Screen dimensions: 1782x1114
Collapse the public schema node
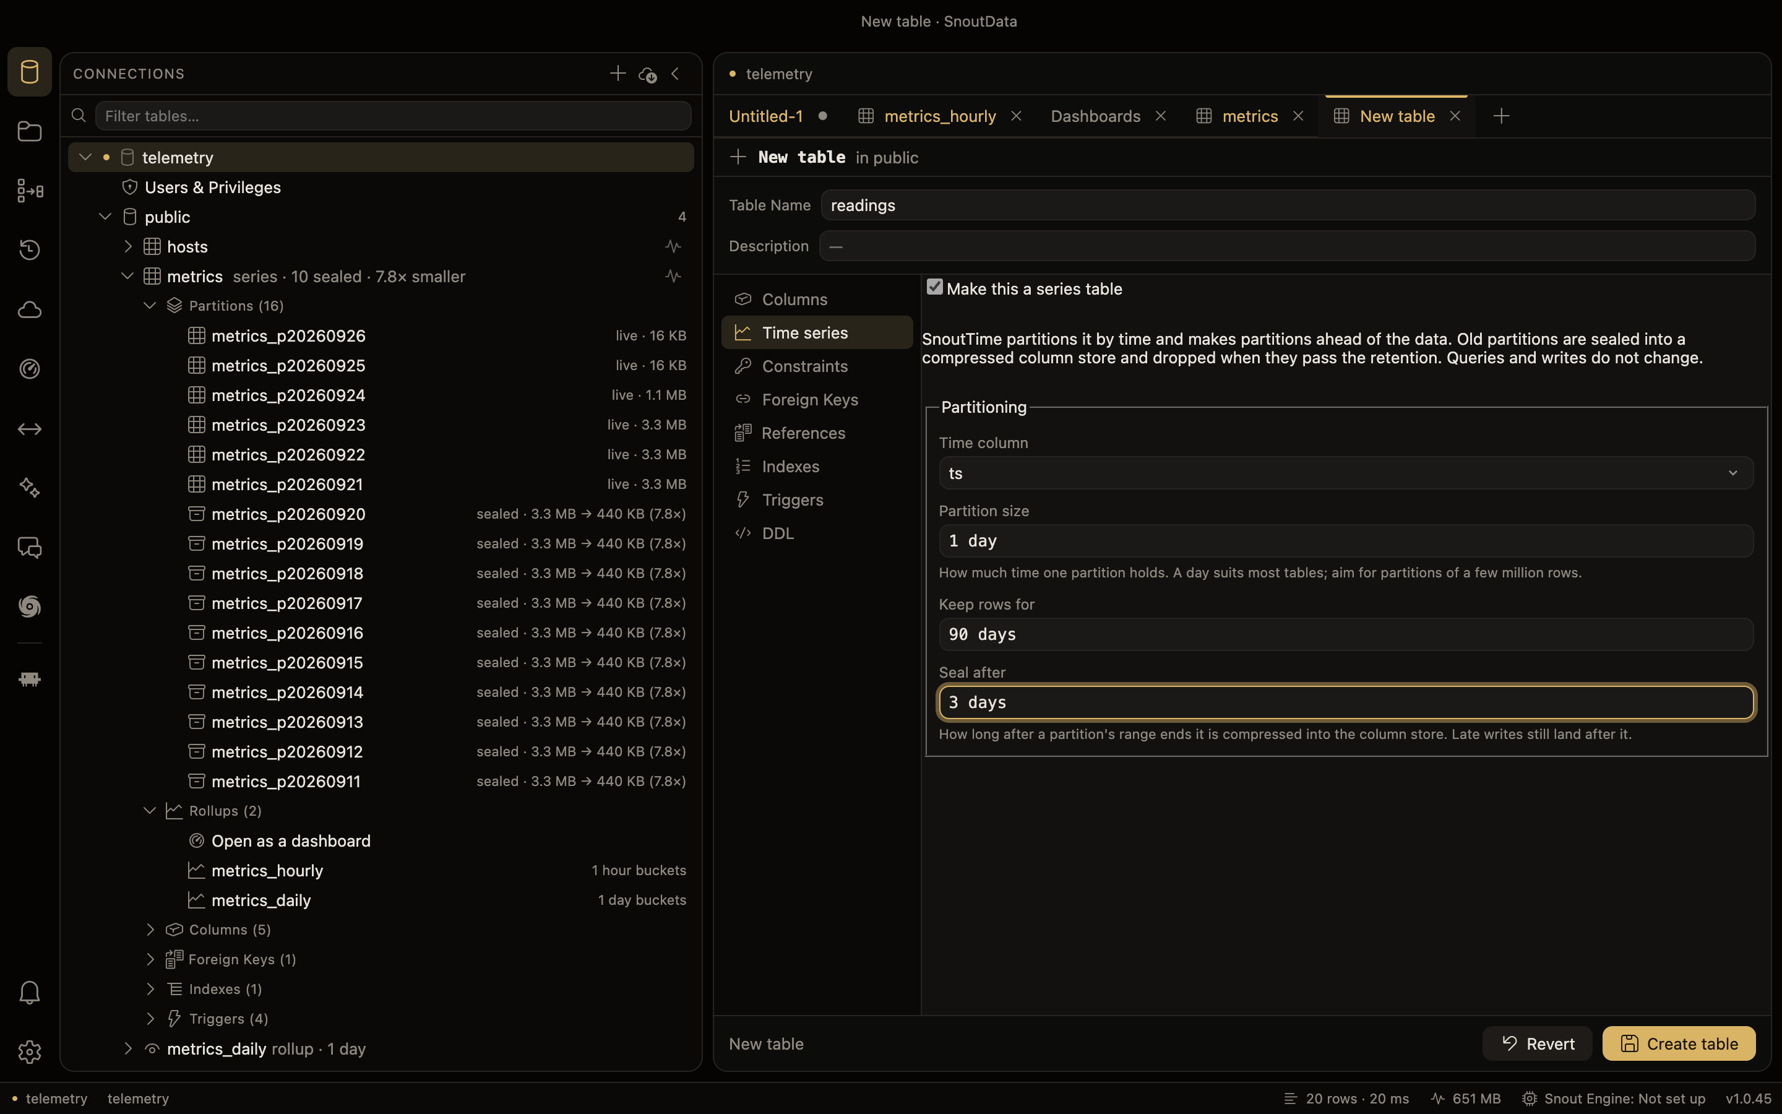pos(105,217)
